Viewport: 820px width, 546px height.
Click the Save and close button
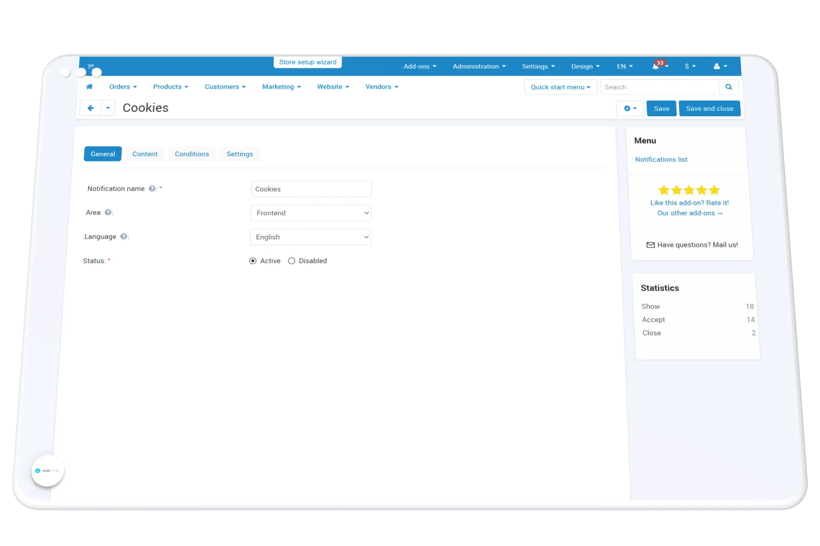tap(710, 109)
